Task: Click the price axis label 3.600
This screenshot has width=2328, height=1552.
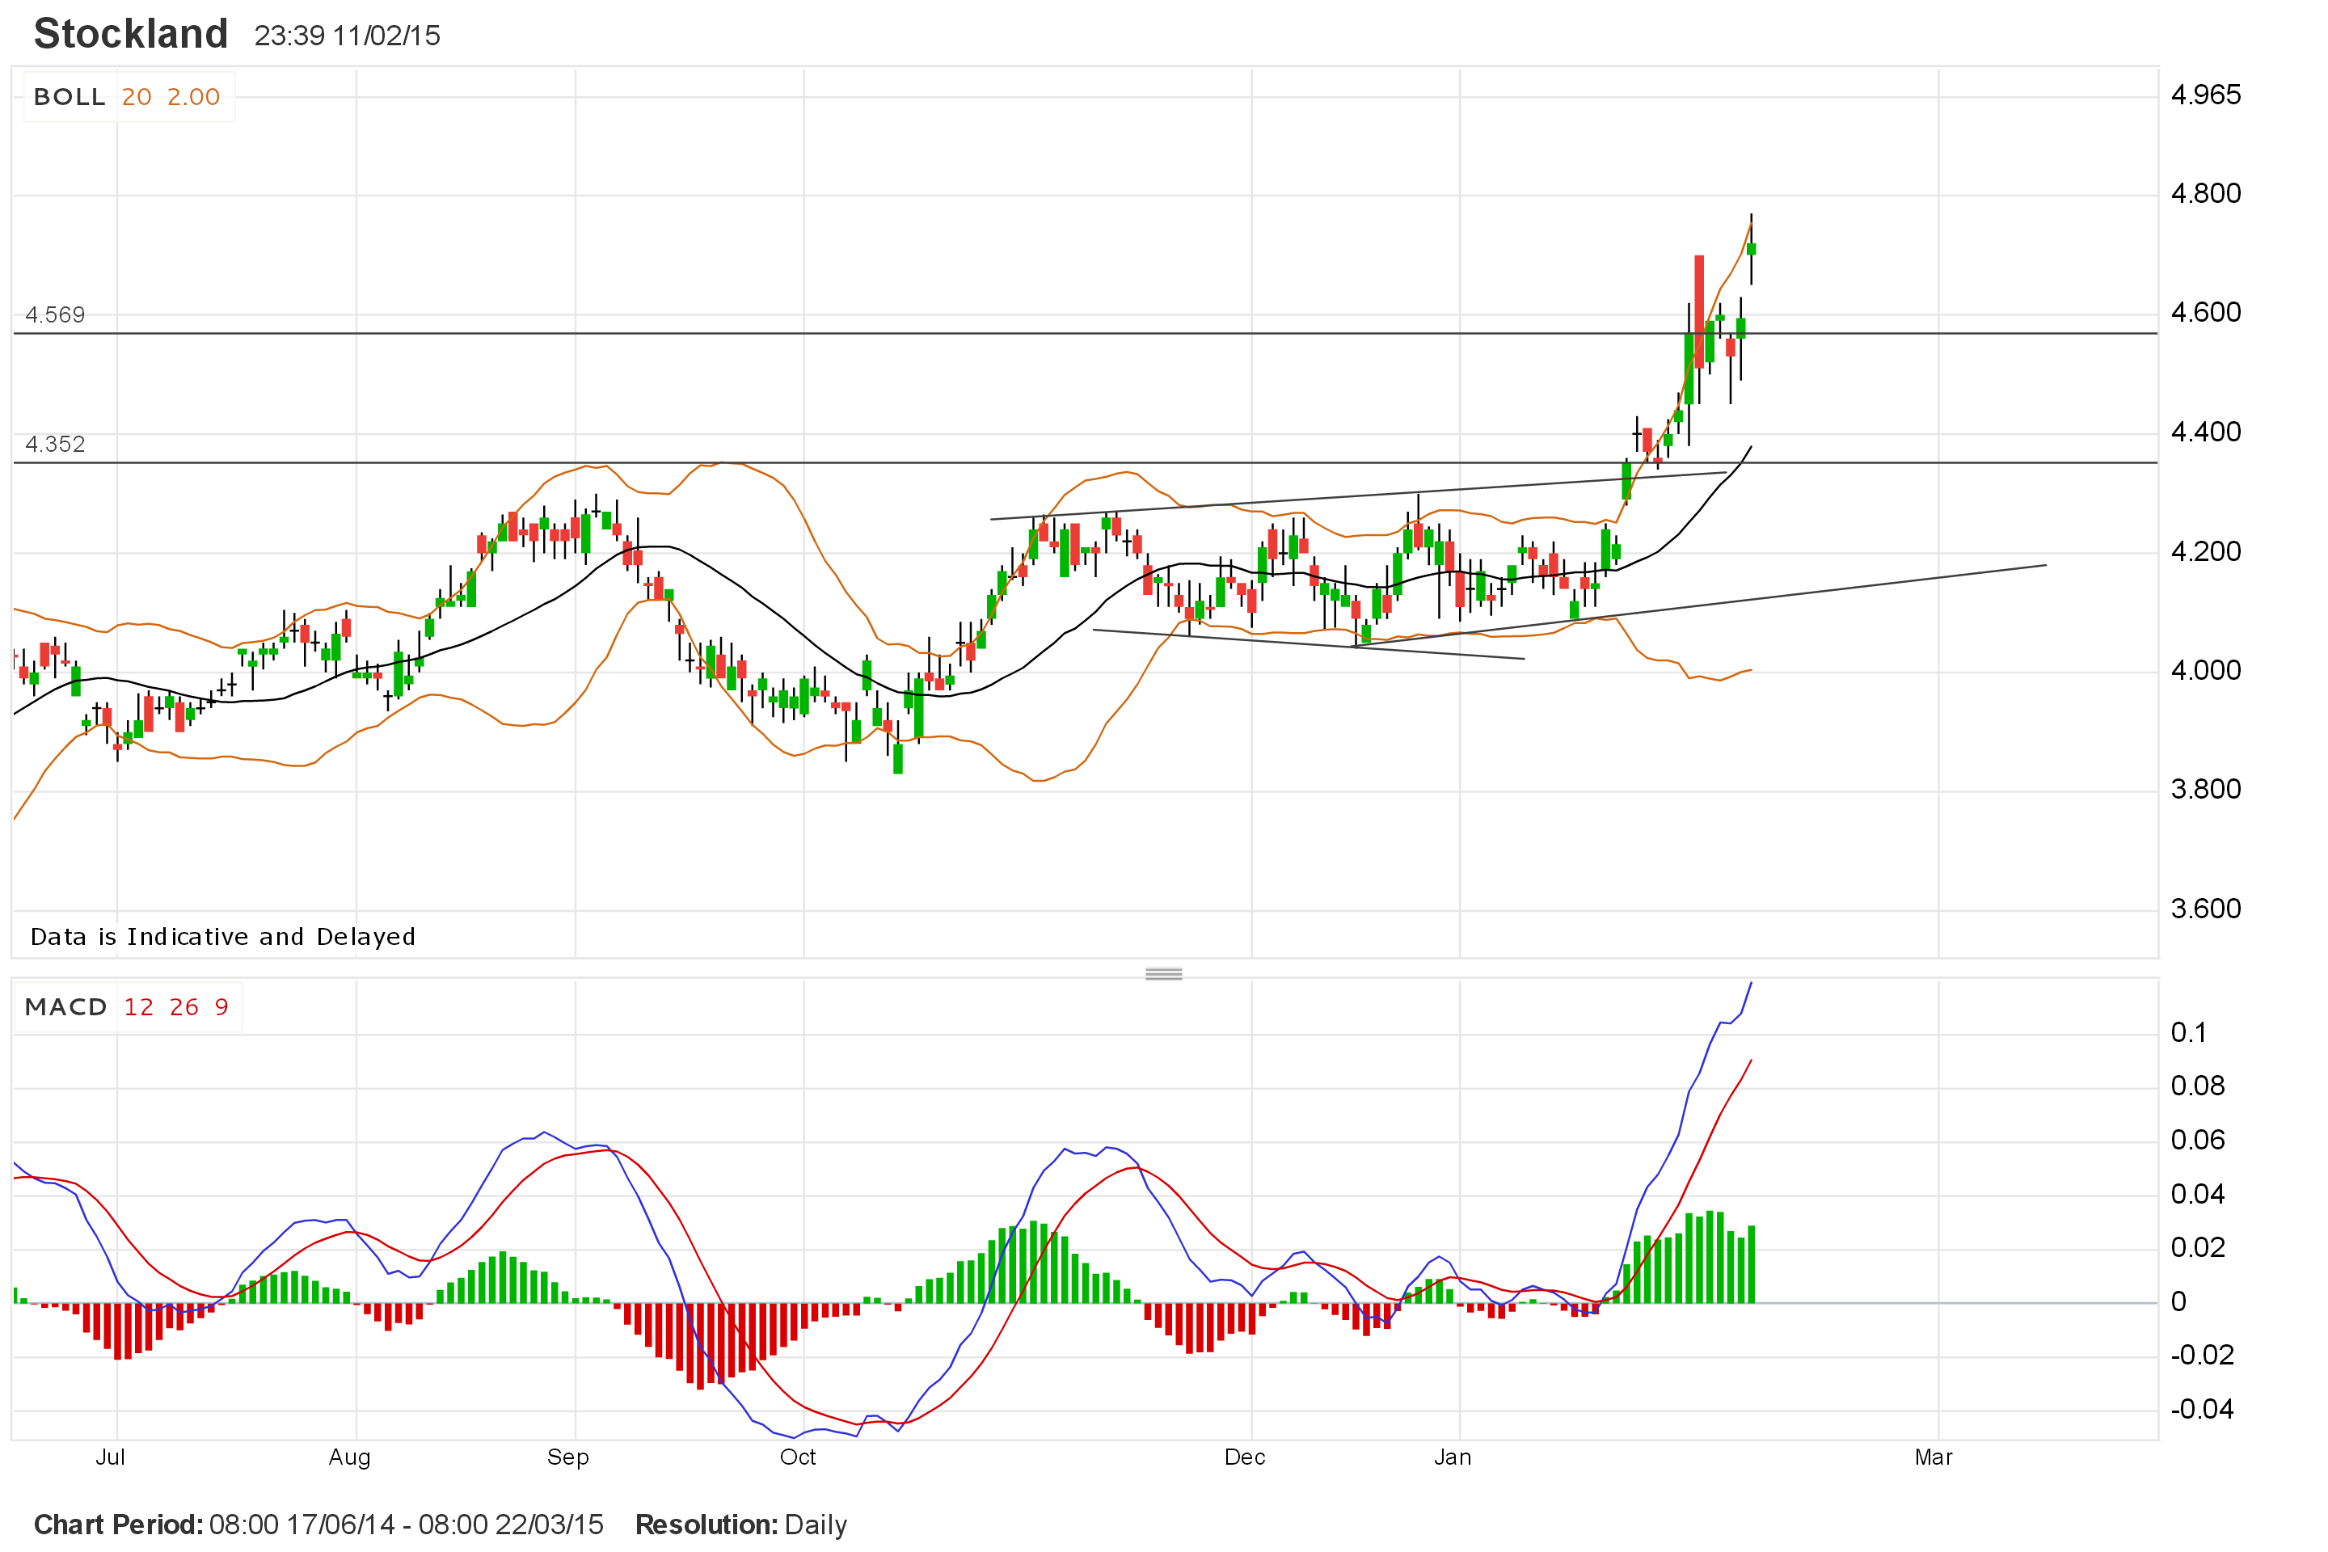Action: (x=2205, y=909)
